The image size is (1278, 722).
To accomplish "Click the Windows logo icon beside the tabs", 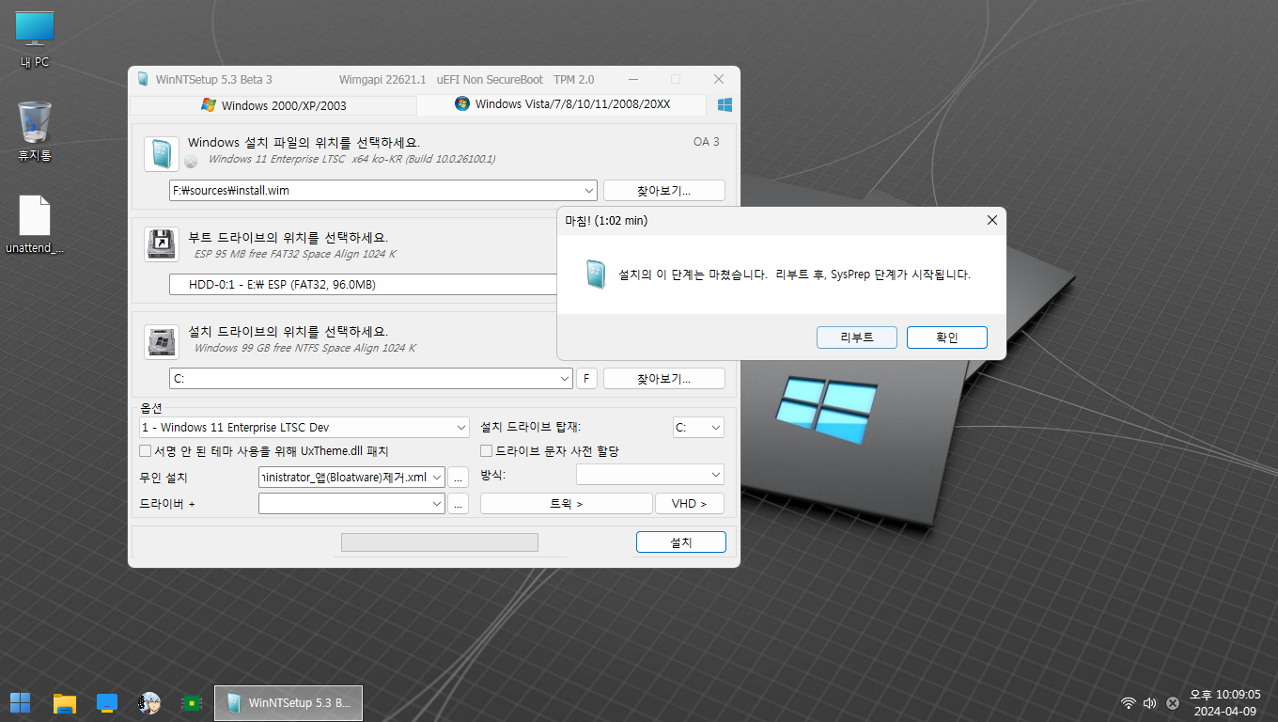I will [x=725, y=104].
